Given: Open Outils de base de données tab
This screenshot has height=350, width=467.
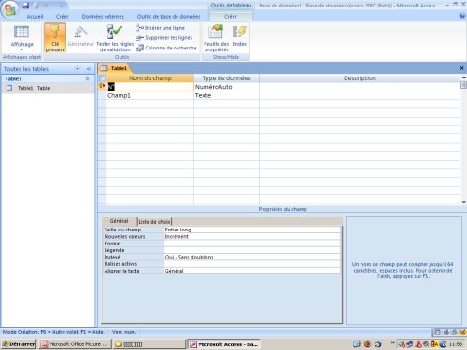Looking at the screenshot, I should [x=168, y=17].
